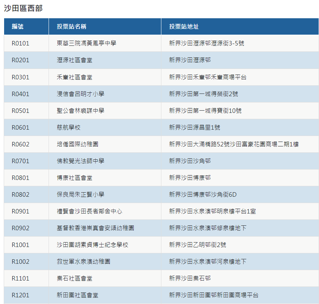Click station code R0801
The height and width of the screenshot is (304, 319).
[21, 178]
